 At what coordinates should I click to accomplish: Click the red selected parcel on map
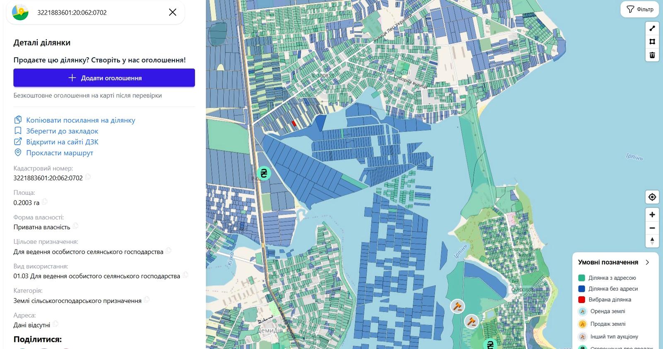click(x=294, y=123)
